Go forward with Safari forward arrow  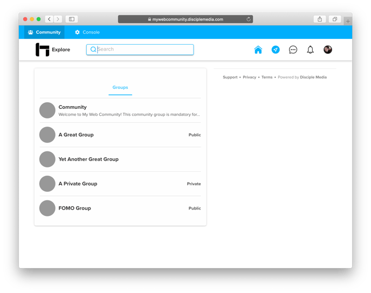[x=58, y=19]
